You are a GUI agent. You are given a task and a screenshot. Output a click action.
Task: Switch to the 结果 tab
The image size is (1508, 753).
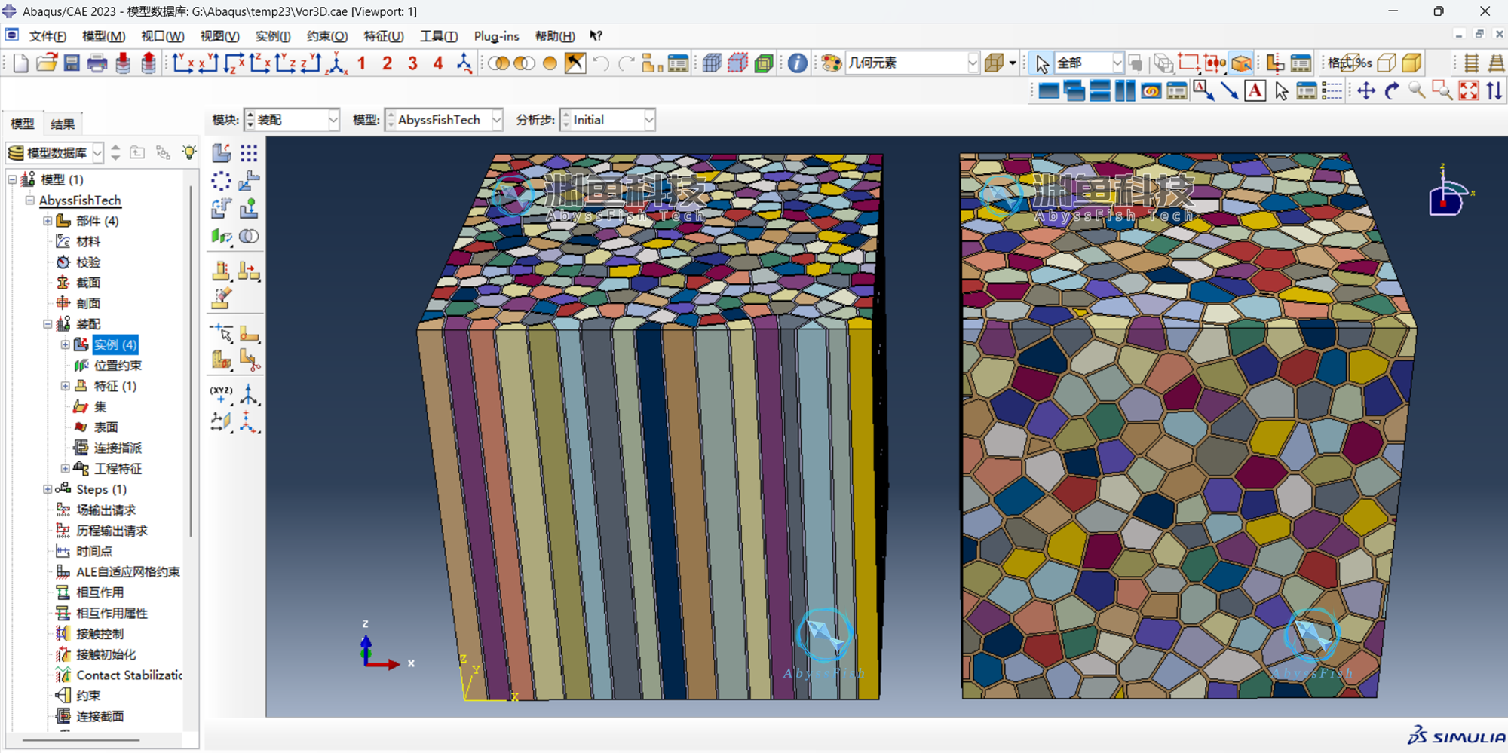(x=63, y=124)
